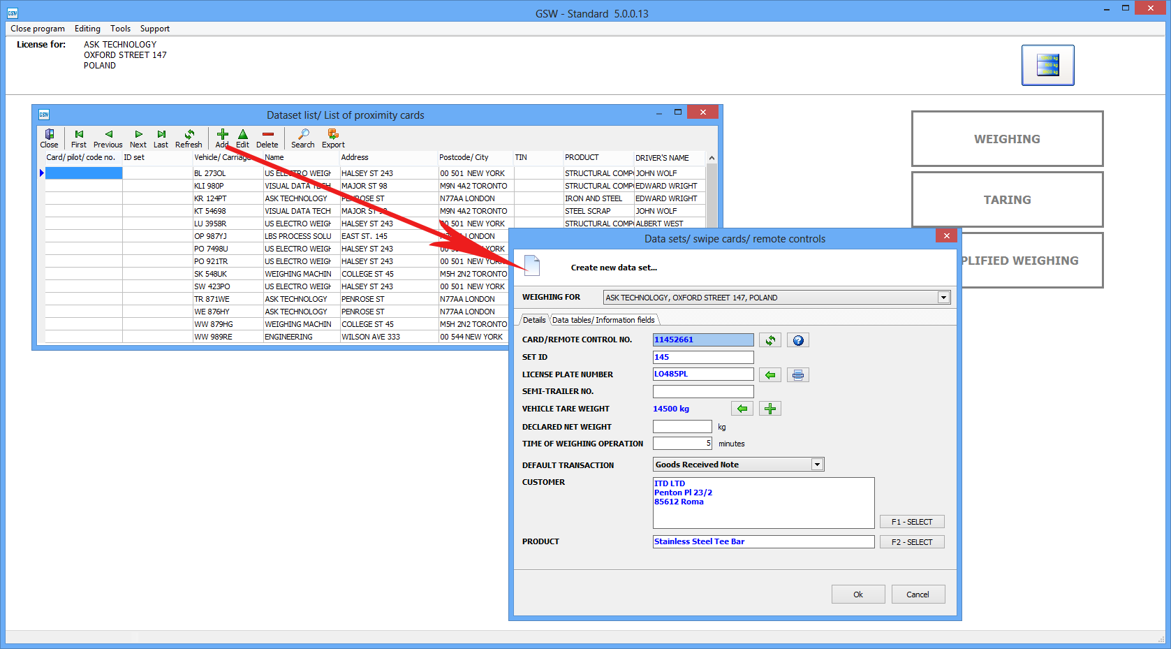The height and width of the screenshot is (649, 1171).
Task: Click the Semi-trailer No. input field
Action: [703, 392]
